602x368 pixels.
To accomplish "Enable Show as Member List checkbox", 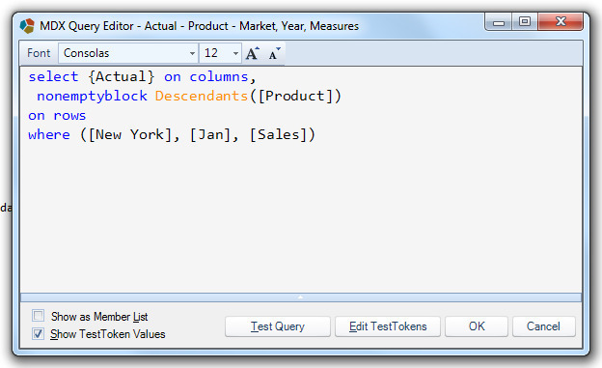I will coord(38,316).
